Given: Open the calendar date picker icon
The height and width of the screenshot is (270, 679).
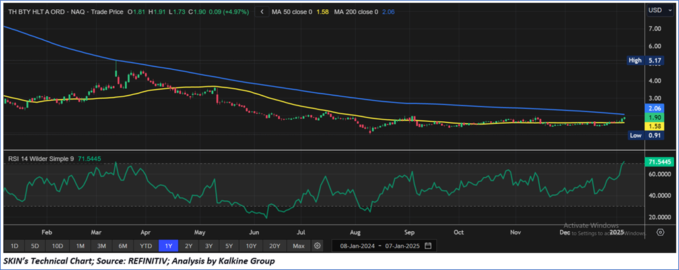Looking at the screenshot, I should (428, 246).
